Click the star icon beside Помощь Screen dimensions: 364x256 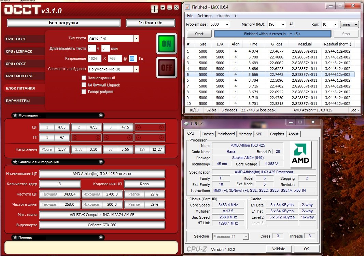point(15,237)
